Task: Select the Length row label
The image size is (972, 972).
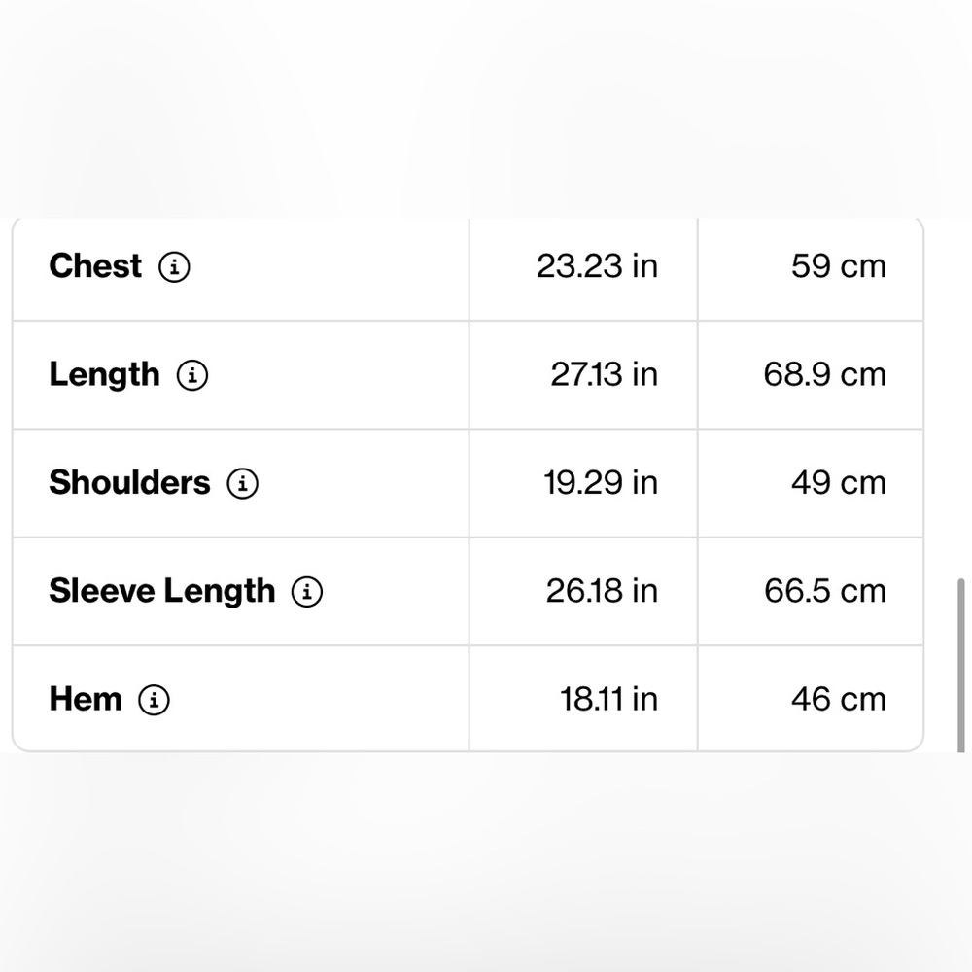Action: (x=105, y=375)
